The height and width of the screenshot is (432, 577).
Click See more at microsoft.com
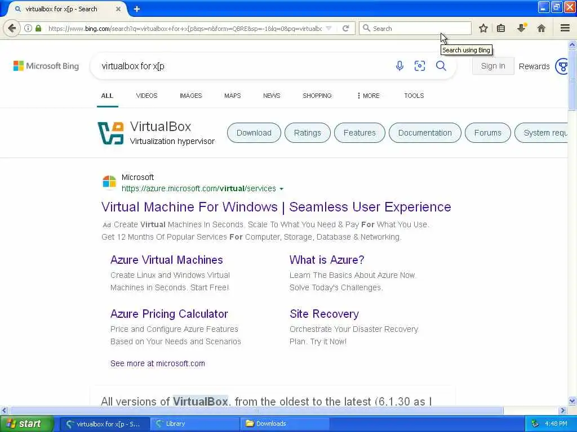tap(158, 363)
